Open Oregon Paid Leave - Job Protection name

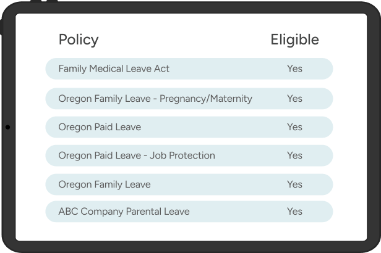(x=137, y=156)
